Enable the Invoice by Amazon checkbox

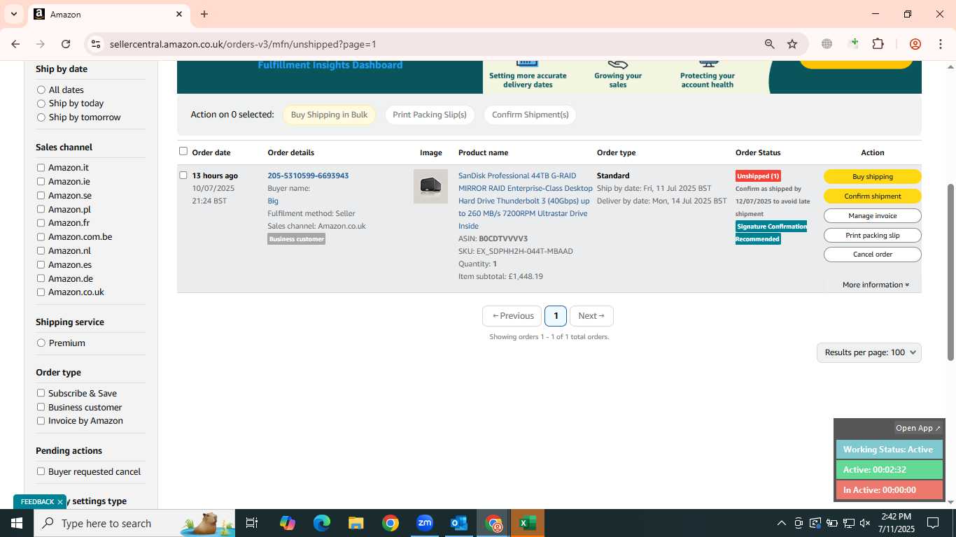coord(41,420)
